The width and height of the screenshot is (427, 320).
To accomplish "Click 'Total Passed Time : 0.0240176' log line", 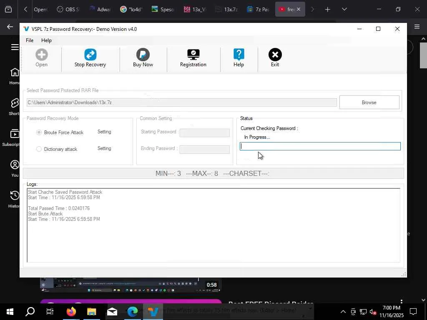I will pos(59,208).
